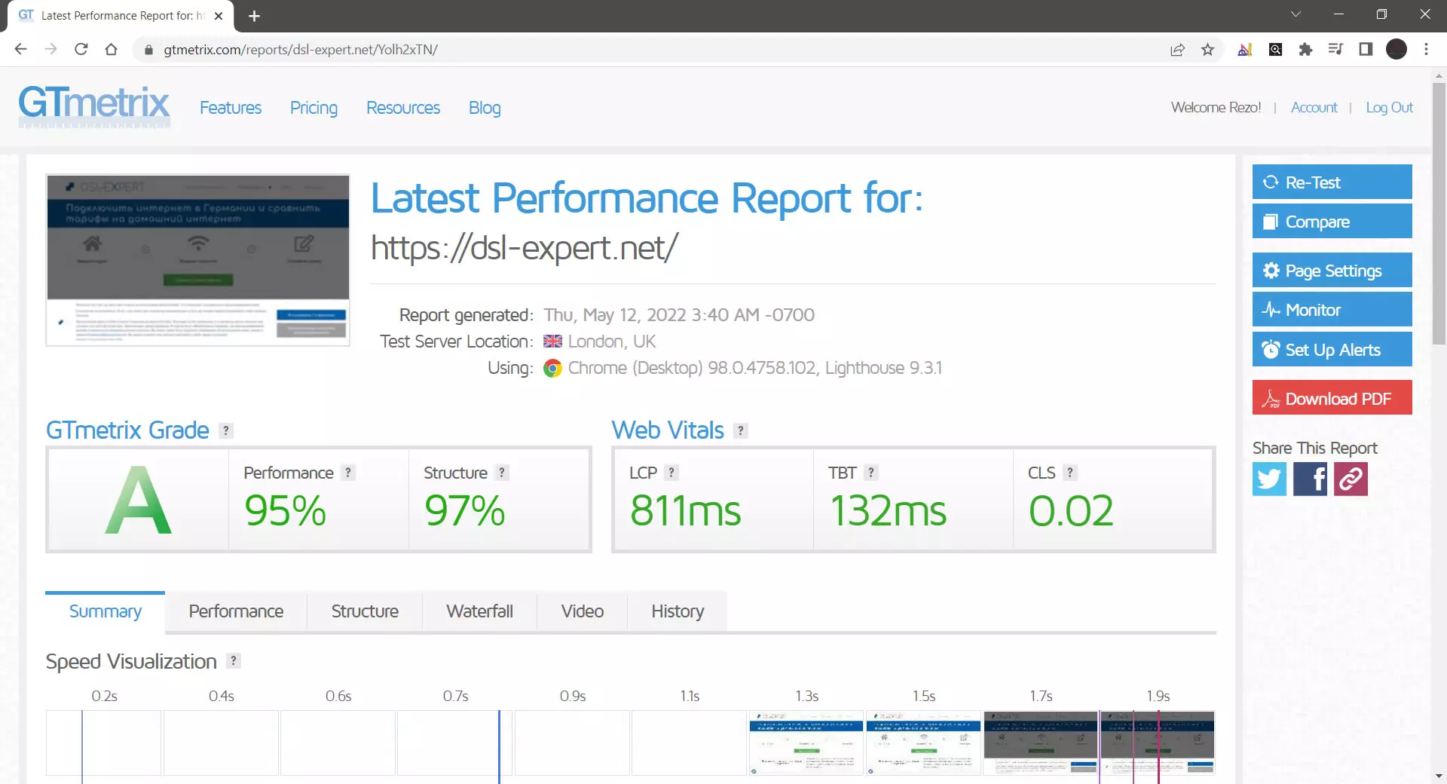The image size is (1447, 784).
Task: Click the GTmetrix logo
Action: [x=94, y=106]
